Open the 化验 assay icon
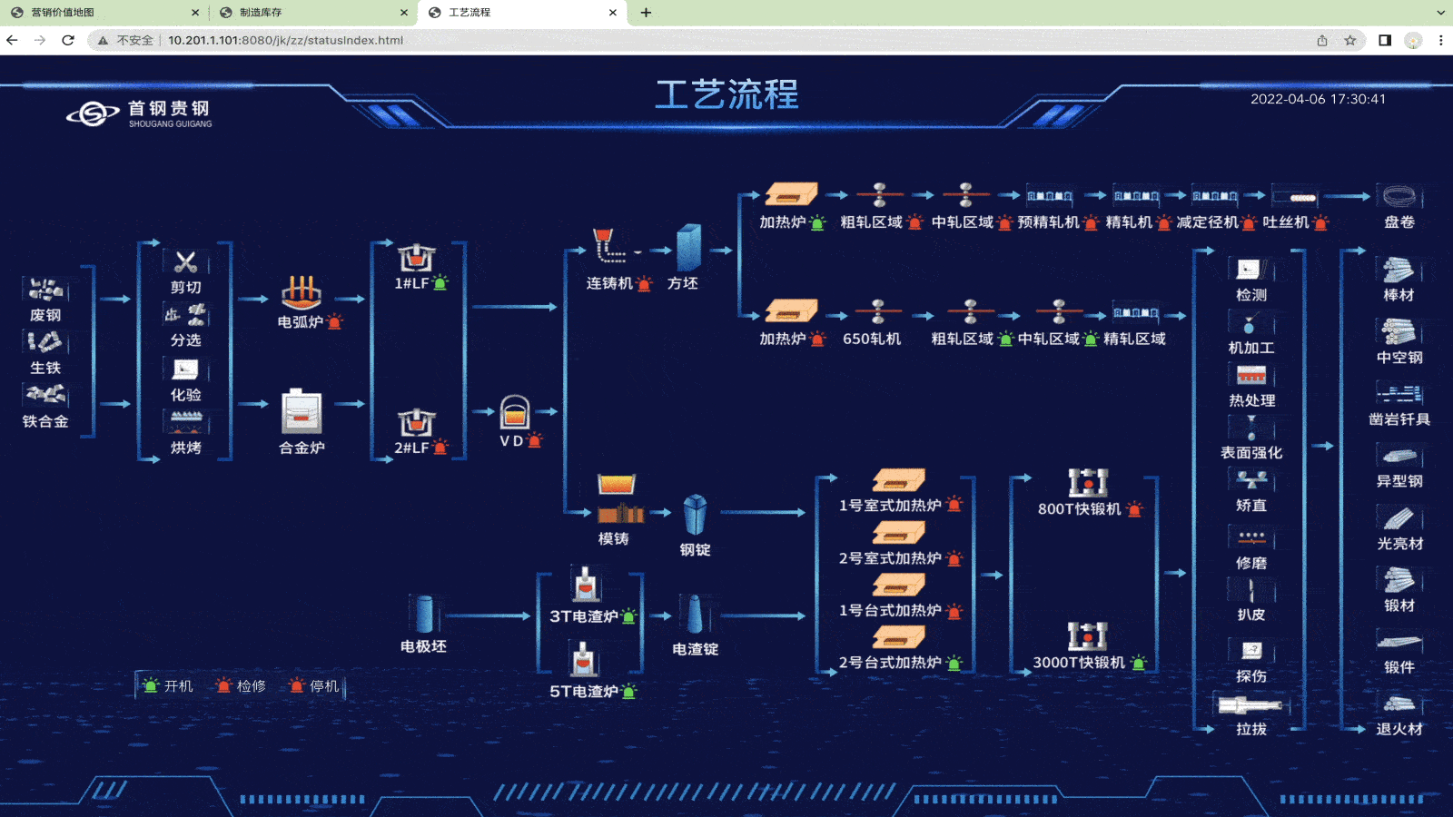 point(185,369)
